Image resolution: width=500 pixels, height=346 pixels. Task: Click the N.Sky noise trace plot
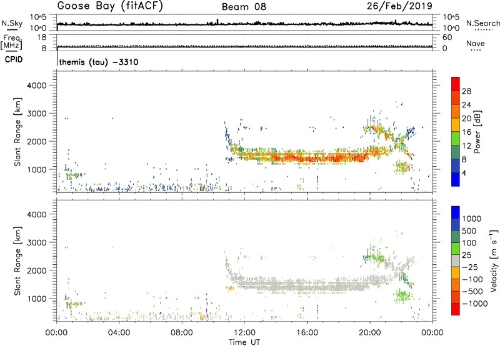tap(244, 22)
